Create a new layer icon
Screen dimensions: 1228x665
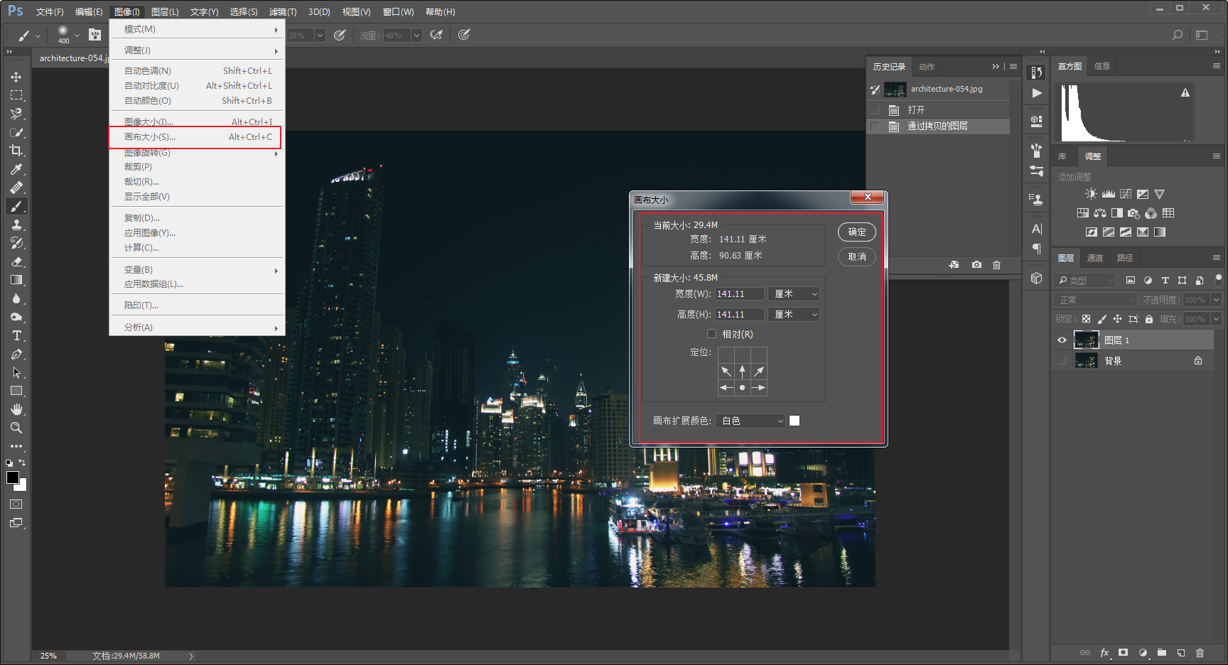(x=1181, y=652)
